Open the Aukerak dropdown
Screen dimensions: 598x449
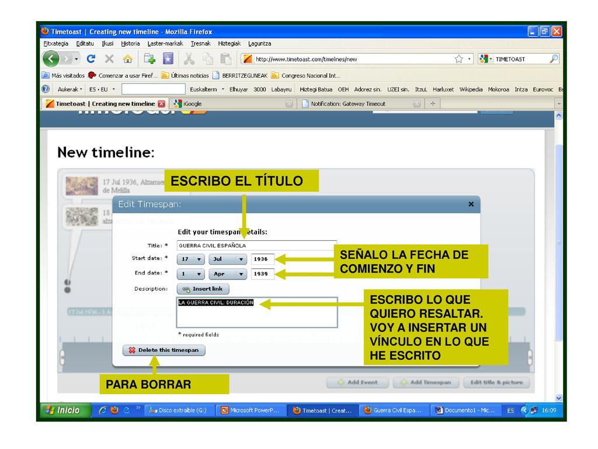coord(70,89)
